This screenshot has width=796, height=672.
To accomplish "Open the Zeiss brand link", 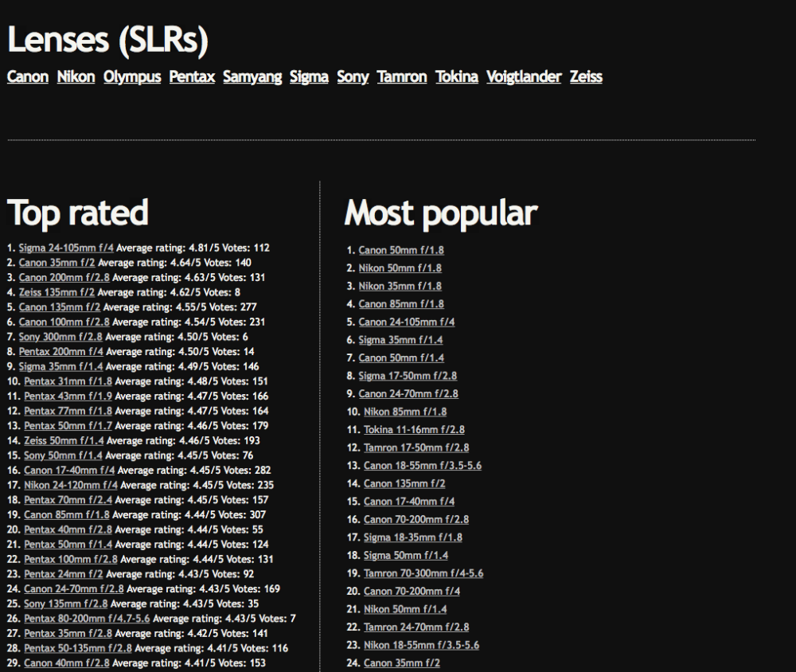I will [586, 76].
